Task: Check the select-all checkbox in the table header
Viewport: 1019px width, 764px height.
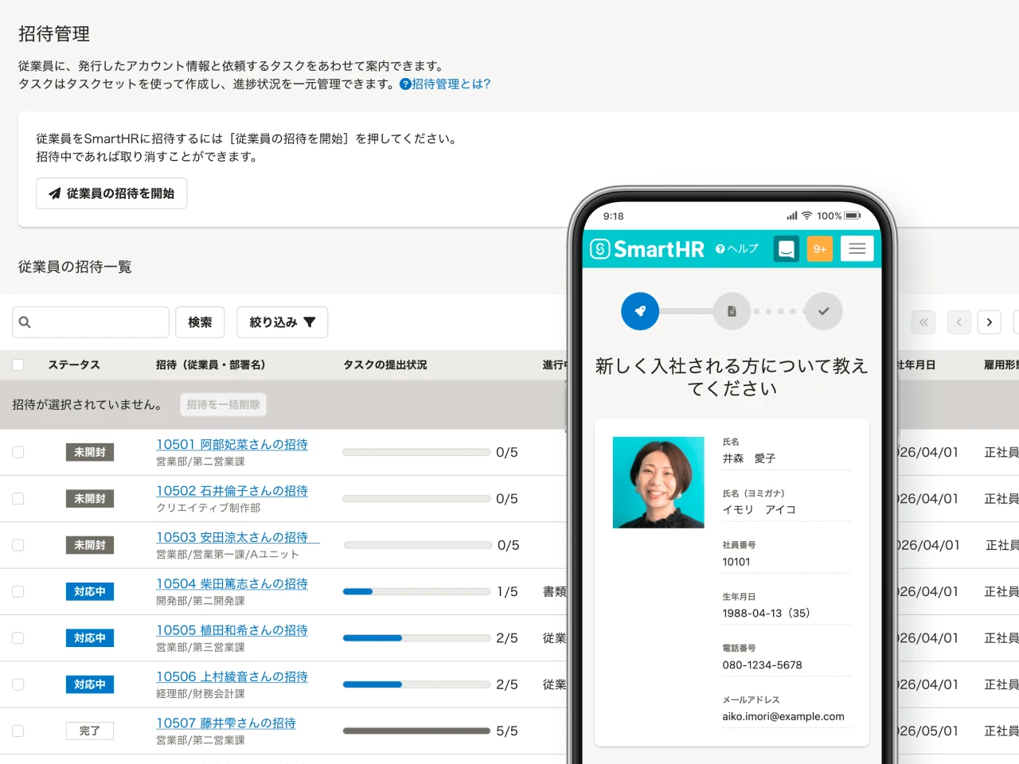Action: [18, 364]
